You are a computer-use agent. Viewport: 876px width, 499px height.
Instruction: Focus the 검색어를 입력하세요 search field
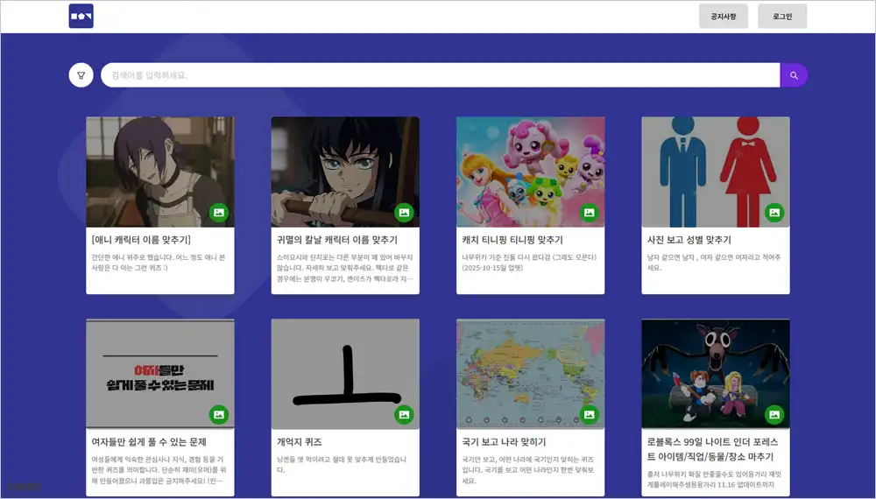(x=441, y=75)
